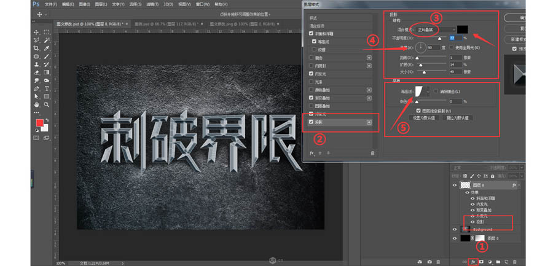Click the plus button beside 描边
The height and width of the screenshot is (266, 553).
369,58
